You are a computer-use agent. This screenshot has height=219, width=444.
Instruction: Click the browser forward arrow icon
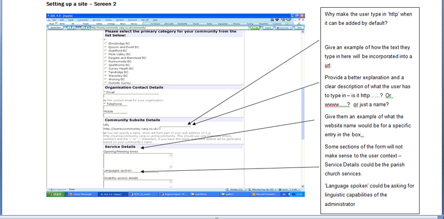pos(74,28)
